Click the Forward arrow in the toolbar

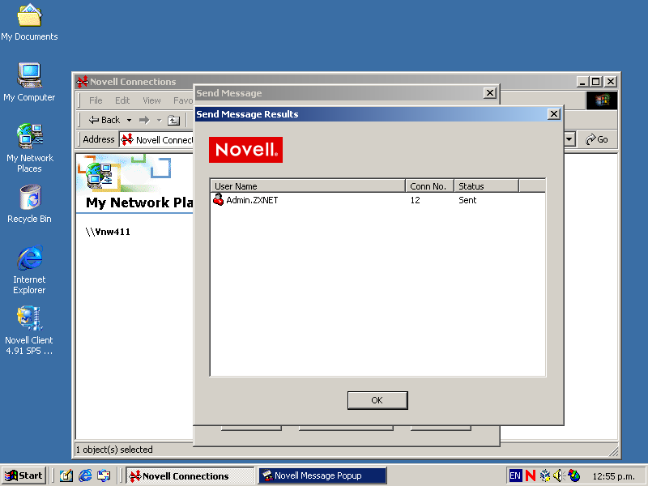pos(144,120)
